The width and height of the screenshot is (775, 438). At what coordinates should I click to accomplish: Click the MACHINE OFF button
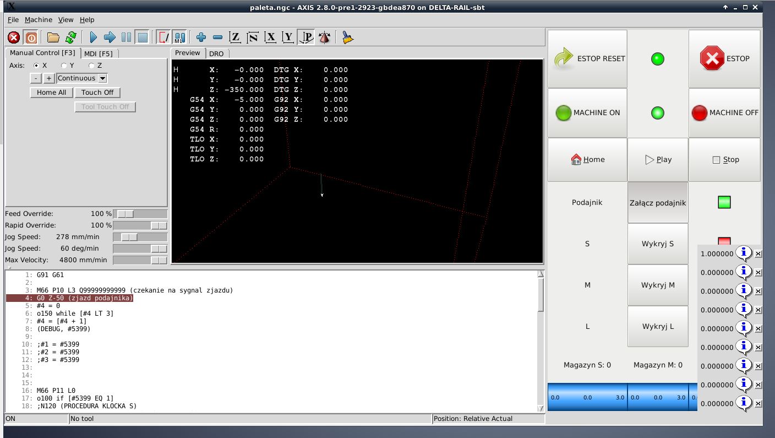(x=724, y=113)
